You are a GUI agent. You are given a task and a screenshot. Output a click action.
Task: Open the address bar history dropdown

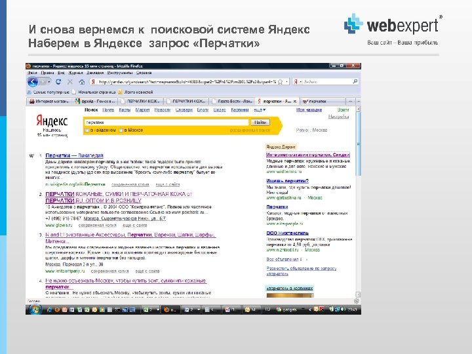287,81
